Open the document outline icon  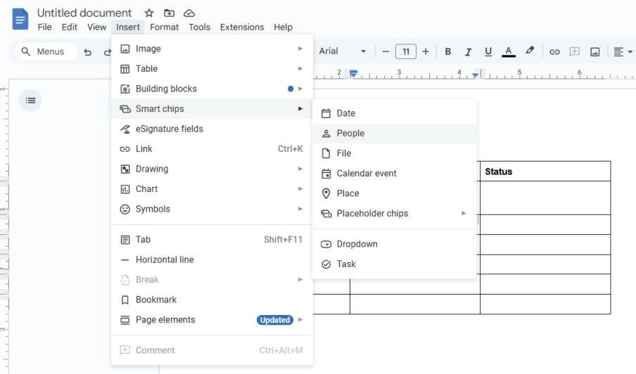(30, 101)
